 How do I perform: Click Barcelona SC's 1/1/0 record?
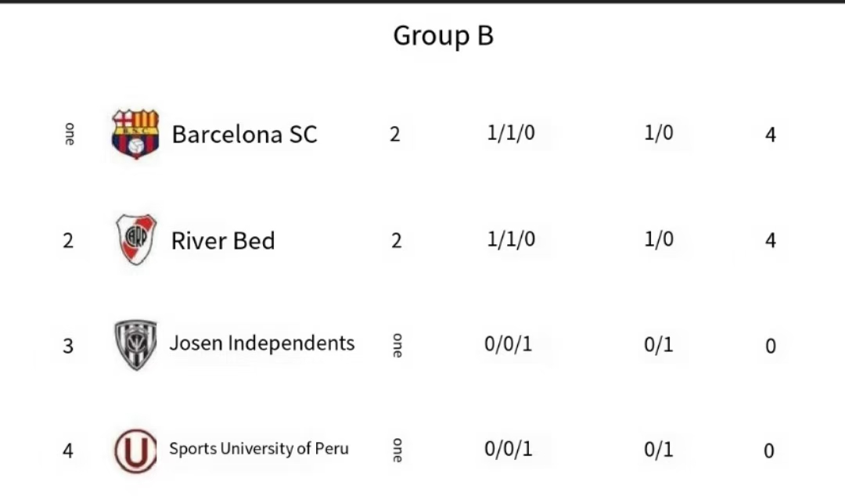click(x=511, y=133)
